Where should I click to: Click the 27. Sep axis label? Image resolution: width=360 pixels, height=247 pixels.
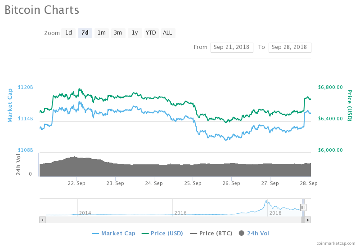(x=270, y=183)
